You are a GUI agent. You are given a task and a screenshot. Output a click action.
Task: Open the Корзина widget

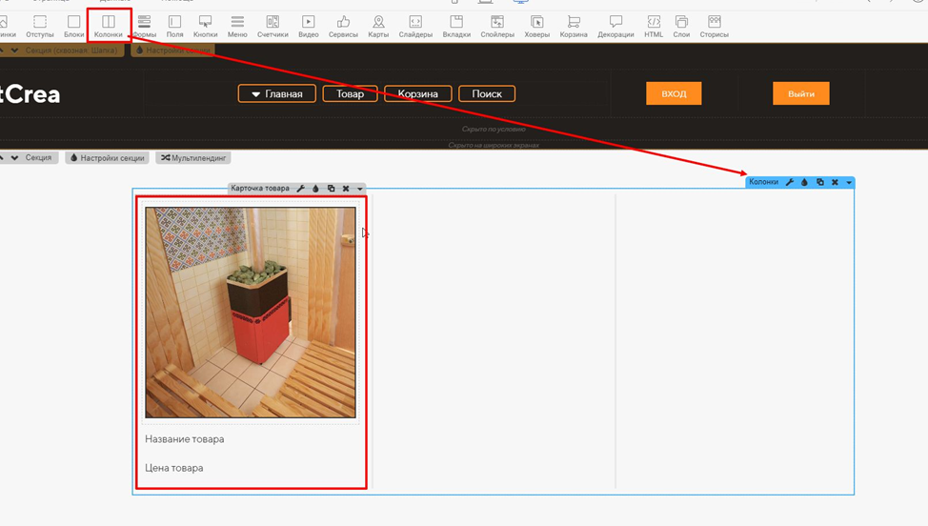point(574,27)
